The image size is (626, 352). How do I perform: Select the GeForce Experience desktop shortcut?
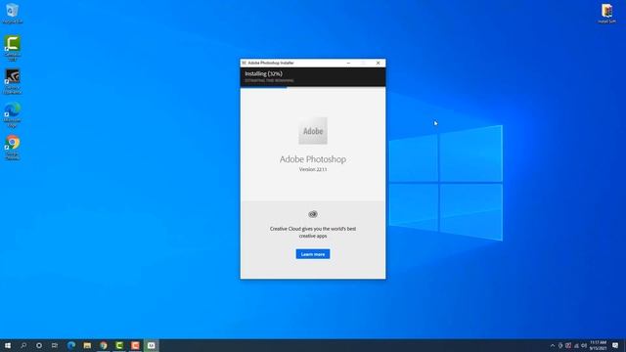(13, 81)
